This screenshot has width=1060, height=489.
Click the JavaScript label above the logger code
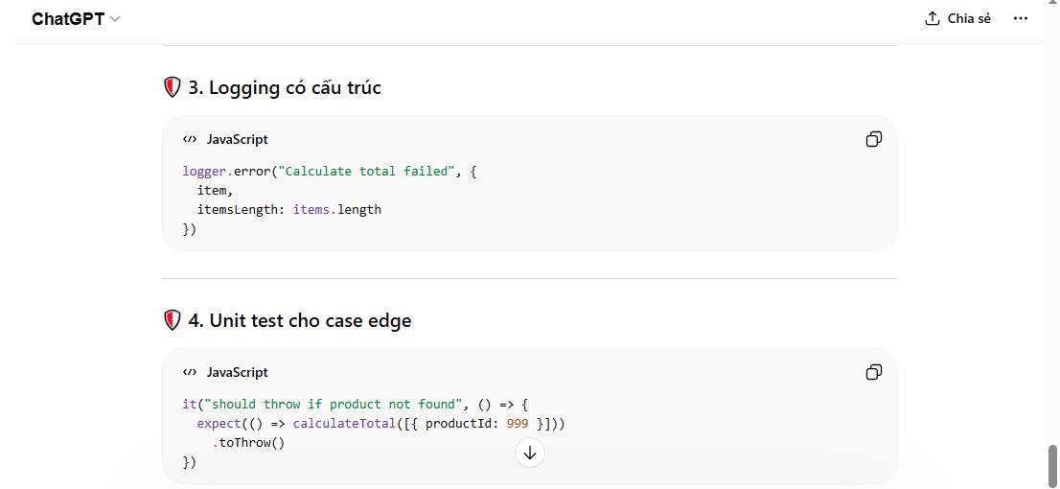(x=237, y=139)
